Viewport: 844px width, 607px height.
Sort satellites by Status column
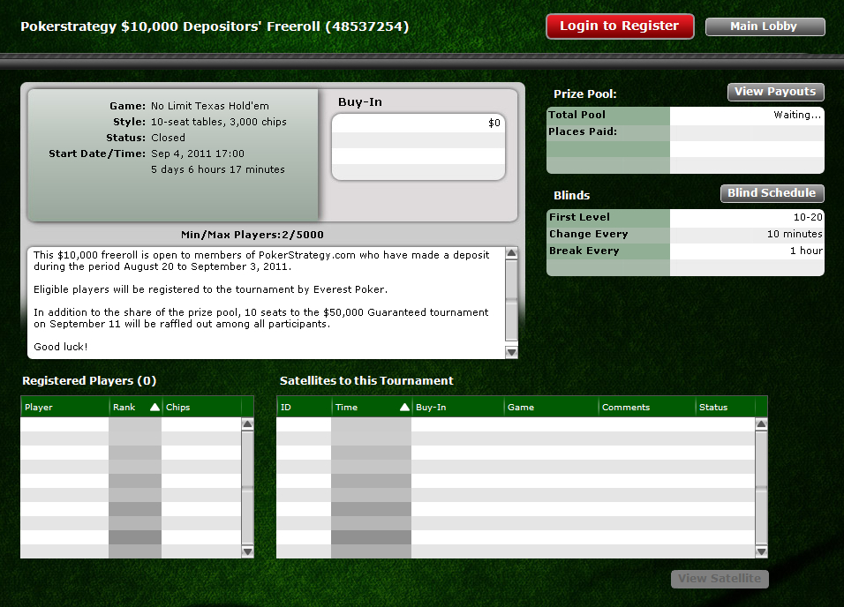click(x=725, y=408)
